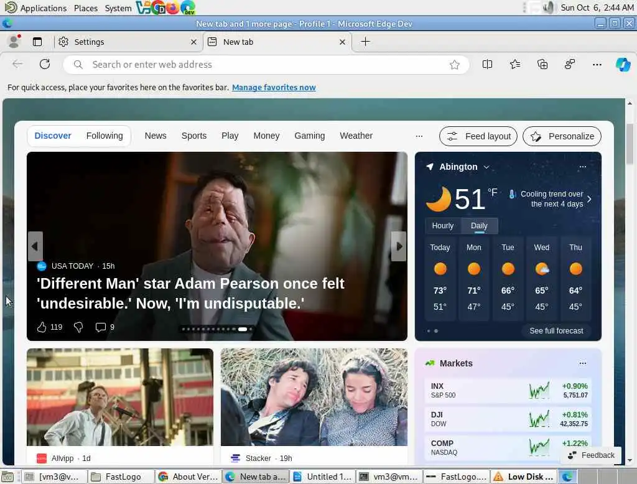Click the address search bar

coord(266,65)
